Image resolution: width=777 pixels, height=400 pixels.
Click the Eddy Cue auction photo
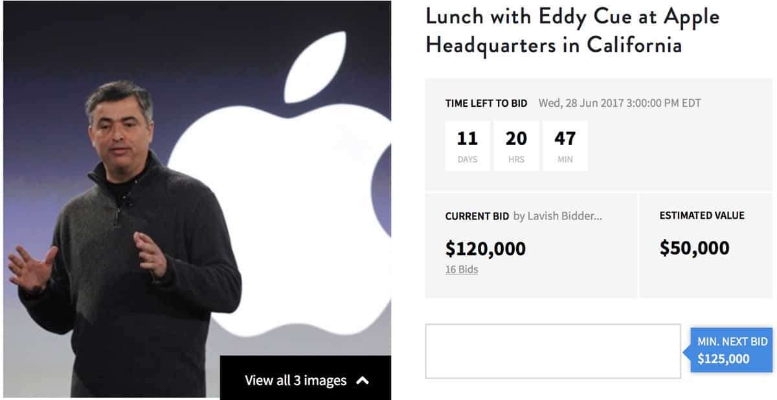click(x=129, y=227)
